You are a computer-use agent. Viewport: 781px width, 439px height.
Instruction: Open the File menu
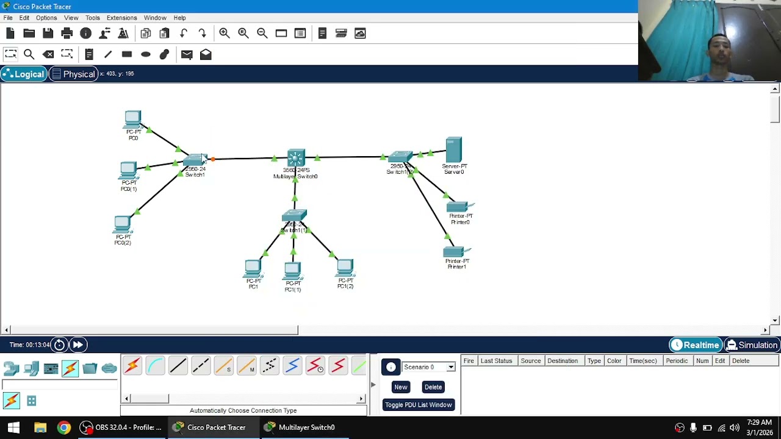8,18
